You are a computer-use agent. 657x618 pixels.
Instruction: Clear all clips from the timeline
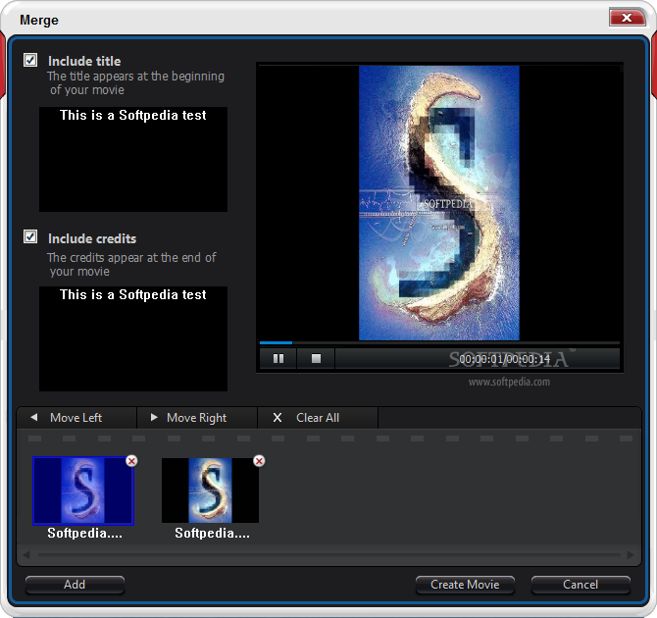click(x=318, y=418)
